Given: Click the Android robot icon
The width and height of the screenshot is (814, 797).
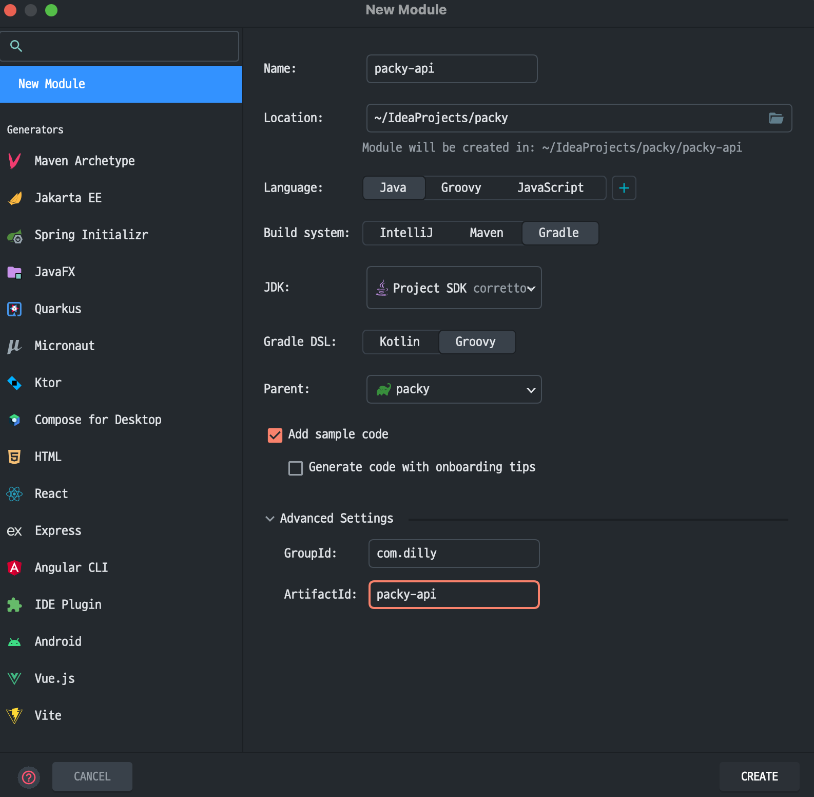Looking at the screenshot, I should click(x=14, y=642).
